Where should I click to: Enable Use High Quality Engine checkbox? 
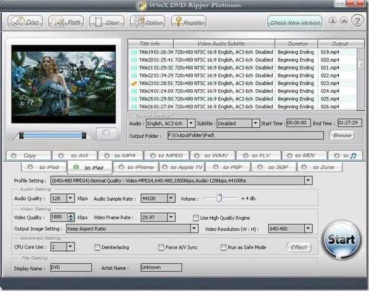coord(195,218)
